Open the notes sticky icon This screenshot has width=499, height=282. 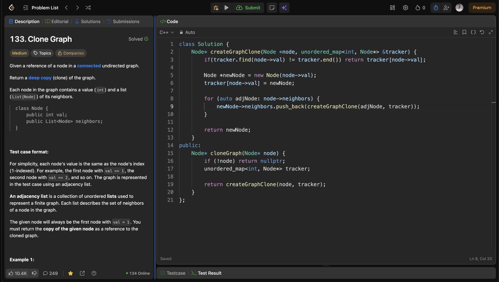point(272,7)
